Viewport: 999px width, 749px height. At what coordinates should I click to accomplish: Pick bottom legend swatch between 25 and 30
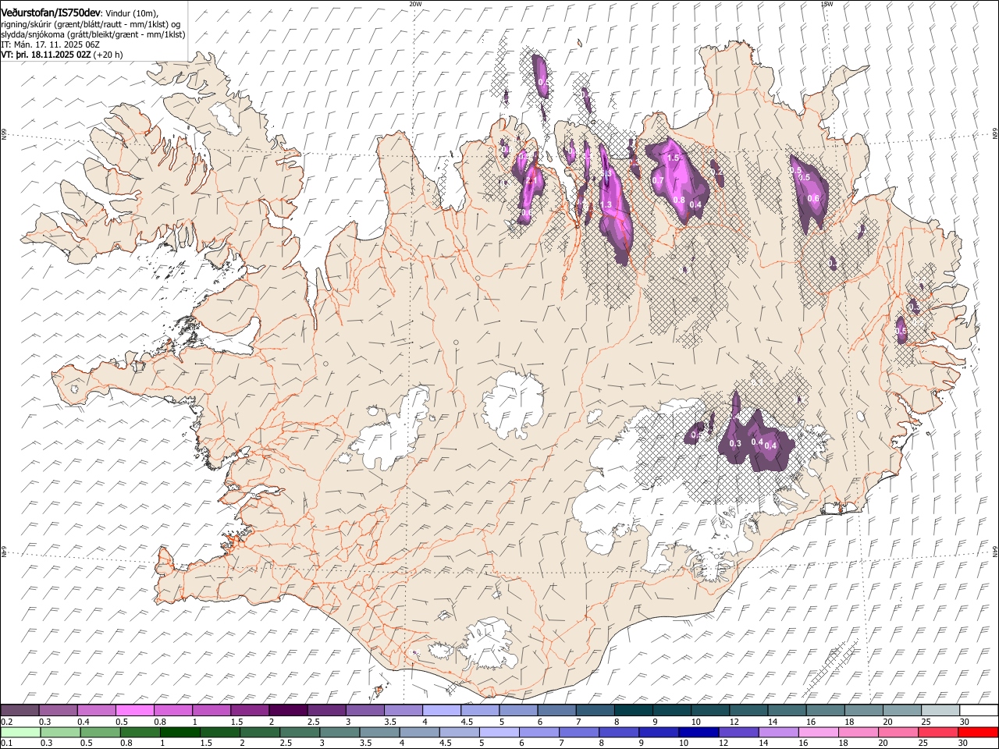939,732
